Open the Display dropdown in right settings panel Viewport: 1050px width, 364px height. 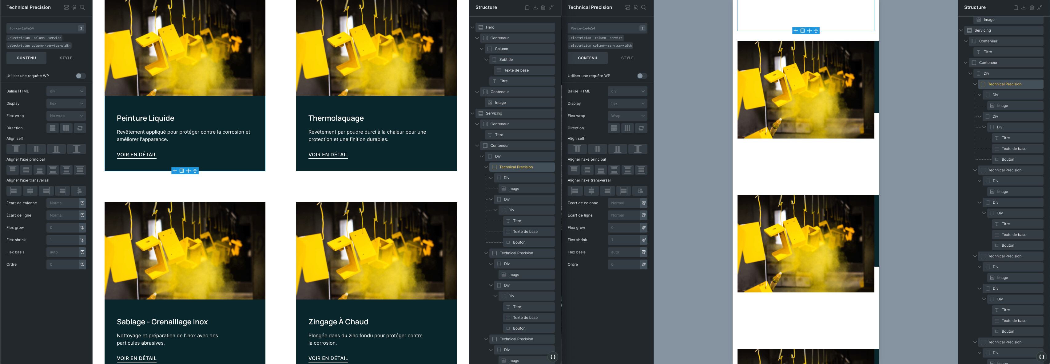coord(627,104)
